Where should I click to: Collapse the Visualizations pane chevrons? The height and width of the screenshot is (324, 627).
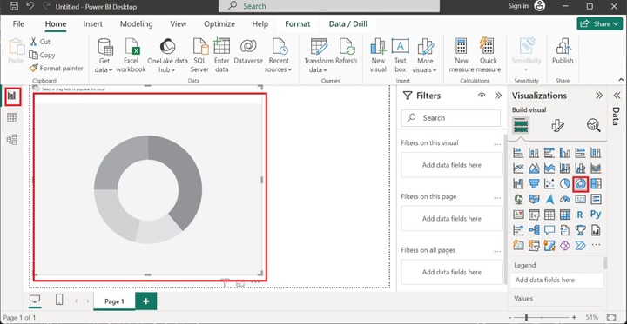click(598, 96)
